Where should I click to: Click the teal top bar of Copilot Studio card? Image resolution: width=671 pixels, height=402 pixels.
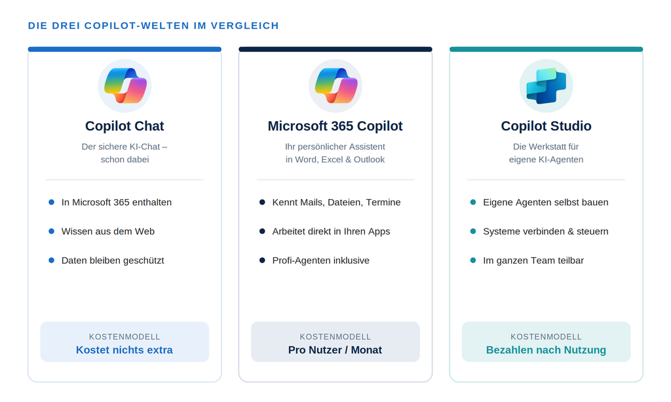coord(546,49)
